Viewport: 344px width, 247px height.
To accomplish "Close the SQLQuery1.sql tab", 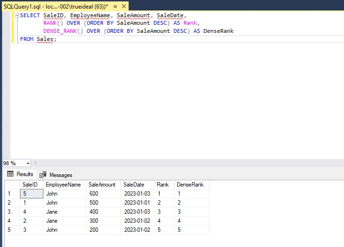I will click(x=124, y=6).
